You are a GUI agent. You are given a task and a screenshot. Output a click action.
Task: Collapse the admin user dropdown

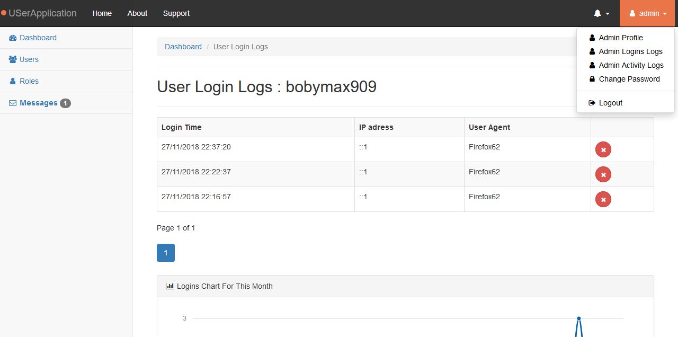coord(648,13)
